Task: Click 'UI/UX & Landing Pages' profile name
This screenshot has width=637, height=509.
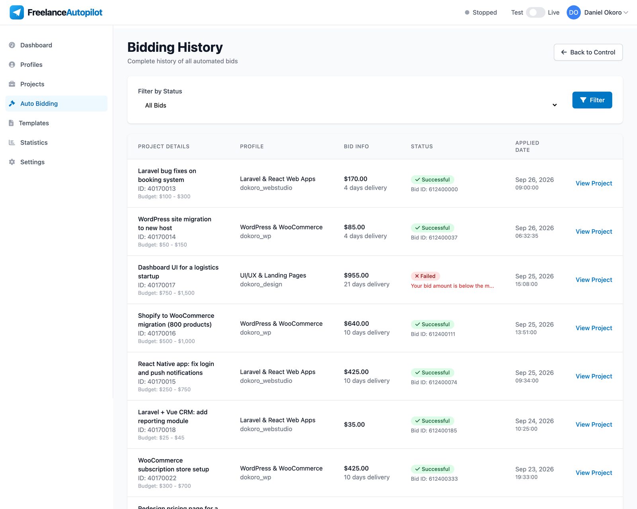Action: pyautogui.click(x=273, y=275)
